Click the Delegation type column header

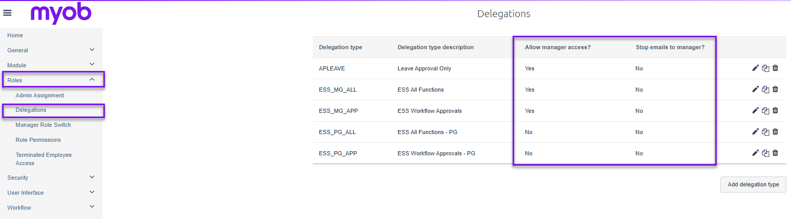[340, 47]
